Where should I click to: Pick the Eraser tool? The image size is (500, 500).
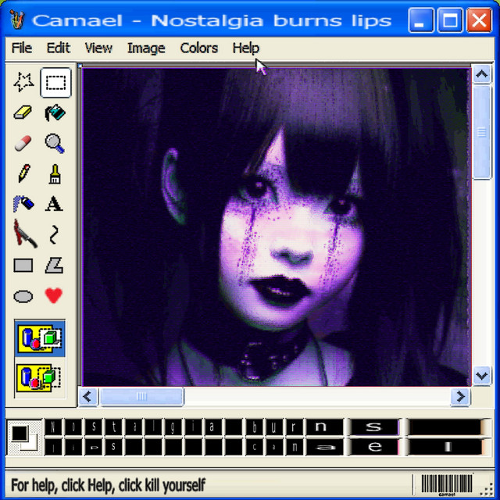click(23, 112)
